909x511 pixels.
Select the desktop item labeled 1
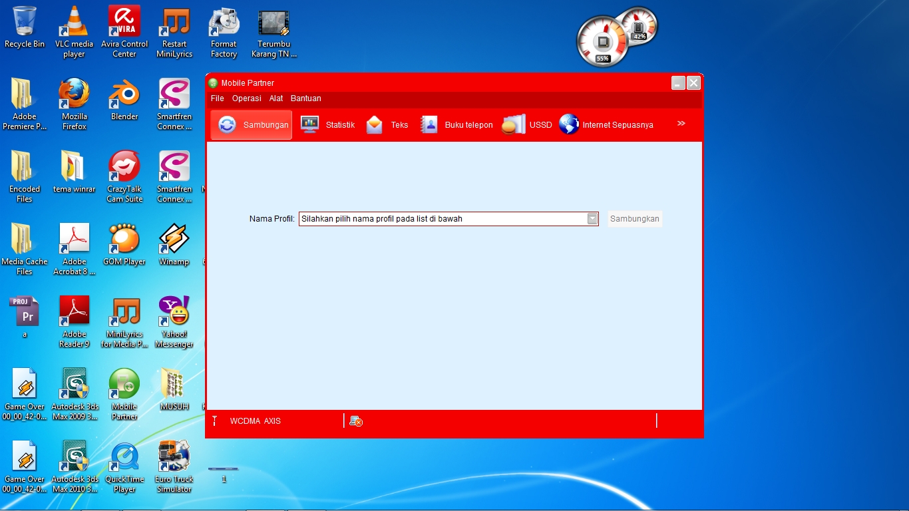(224, 474)
